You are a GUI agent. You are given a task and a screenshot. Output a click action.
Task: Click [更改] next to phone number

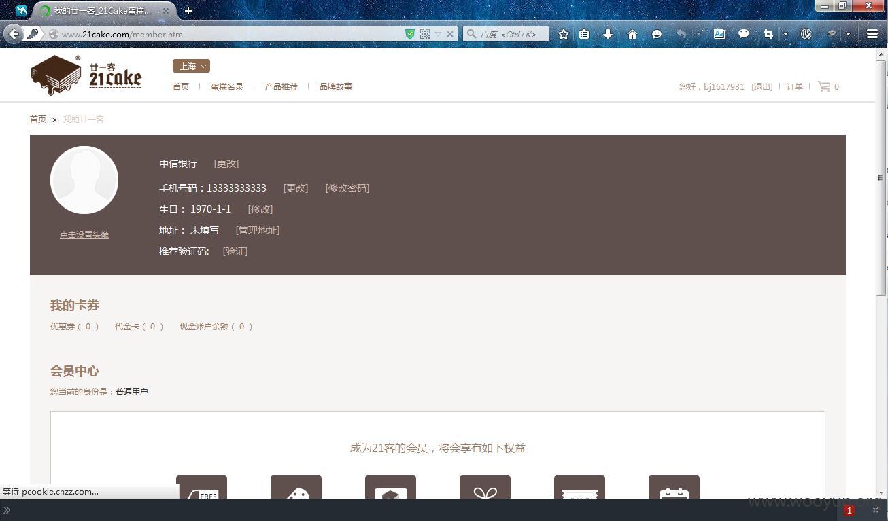point(296,188)
